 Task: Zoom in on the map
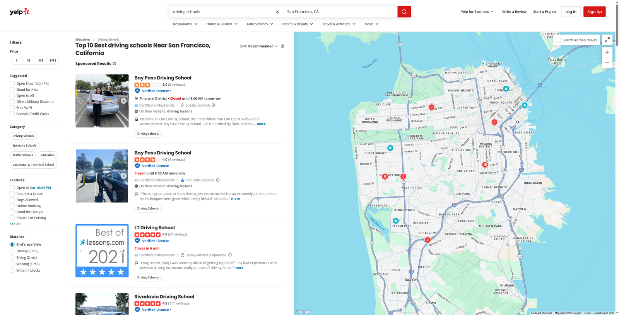point(607,52)
